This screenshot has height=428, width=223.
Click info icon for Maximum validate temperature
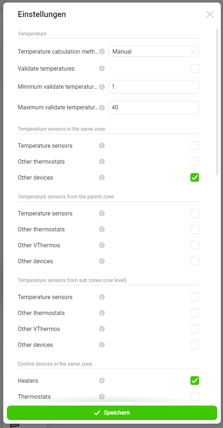(102, 108)
